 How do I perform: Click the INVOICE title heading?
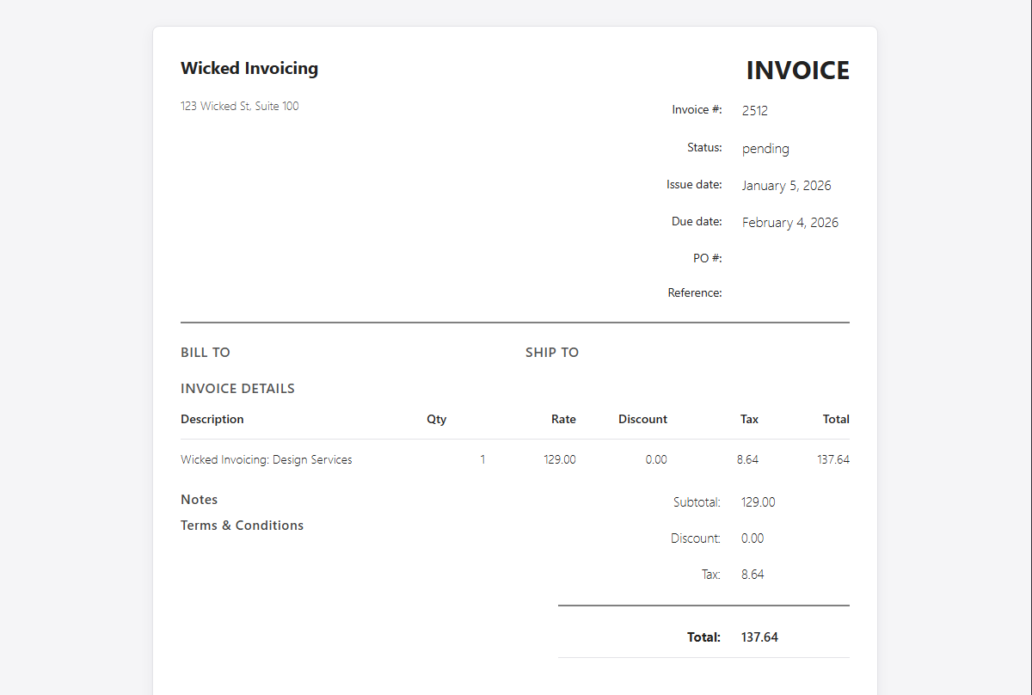pos(797,70)
